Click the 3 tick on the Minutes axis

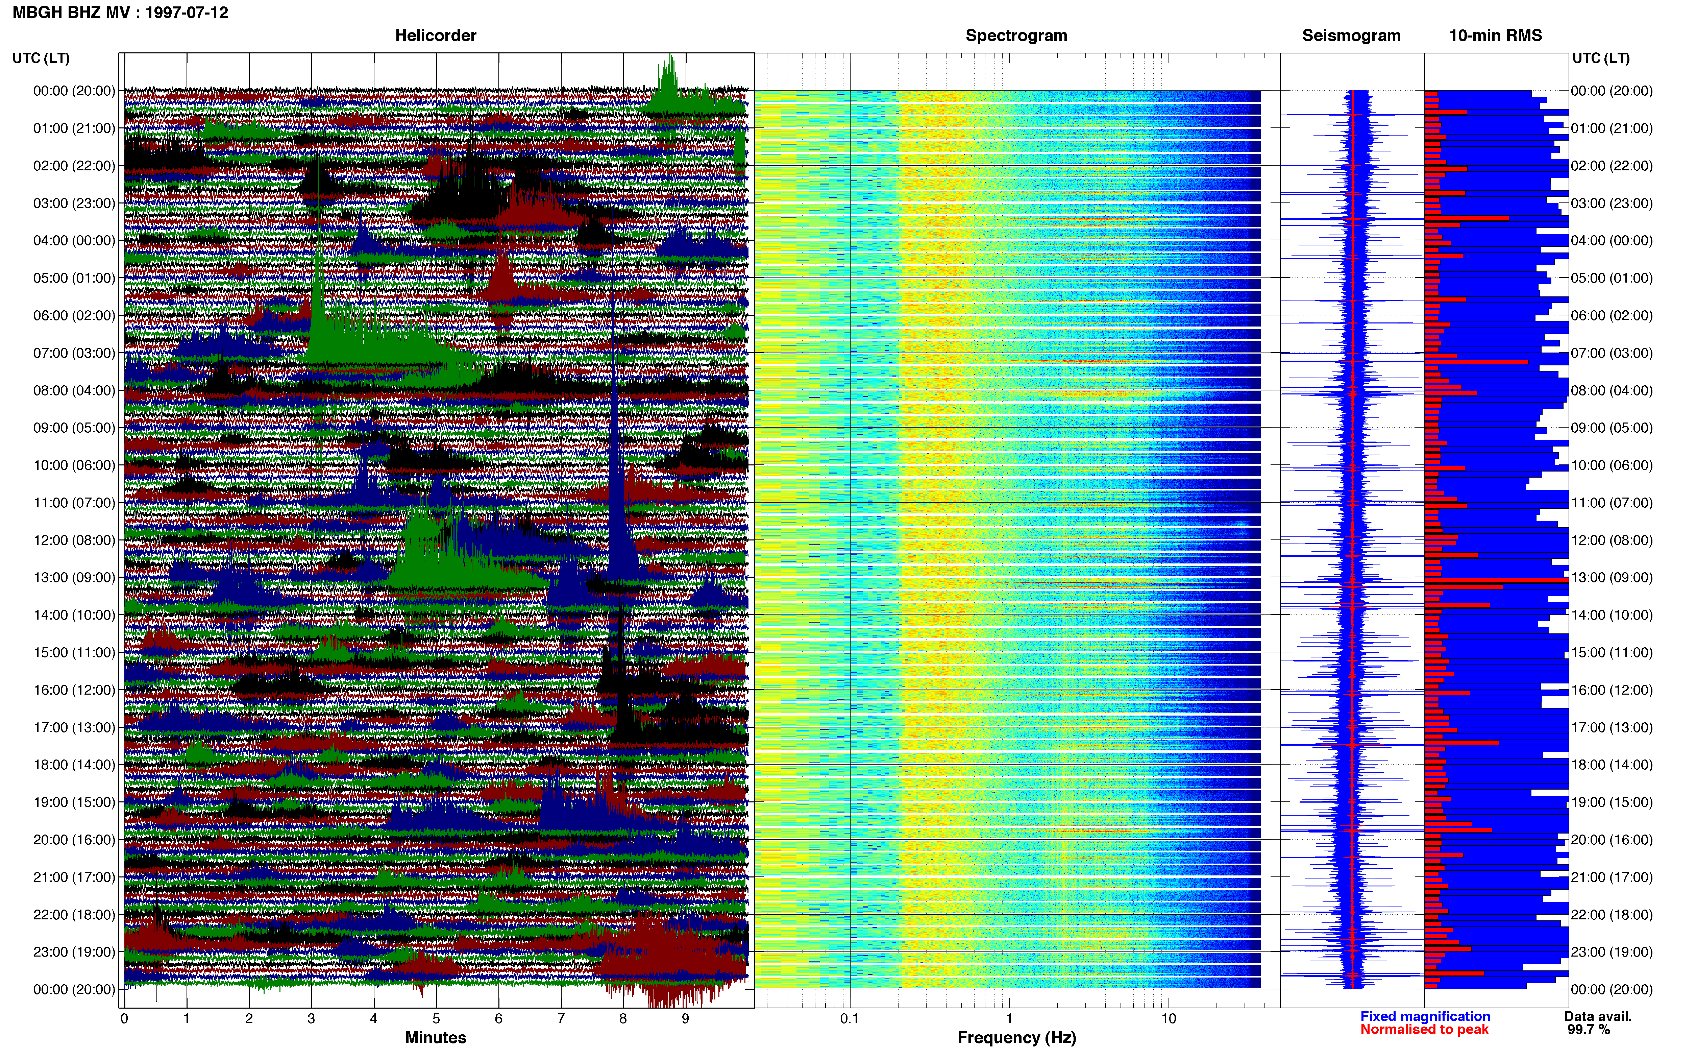pyautogui.click(x=312, y=1019)
